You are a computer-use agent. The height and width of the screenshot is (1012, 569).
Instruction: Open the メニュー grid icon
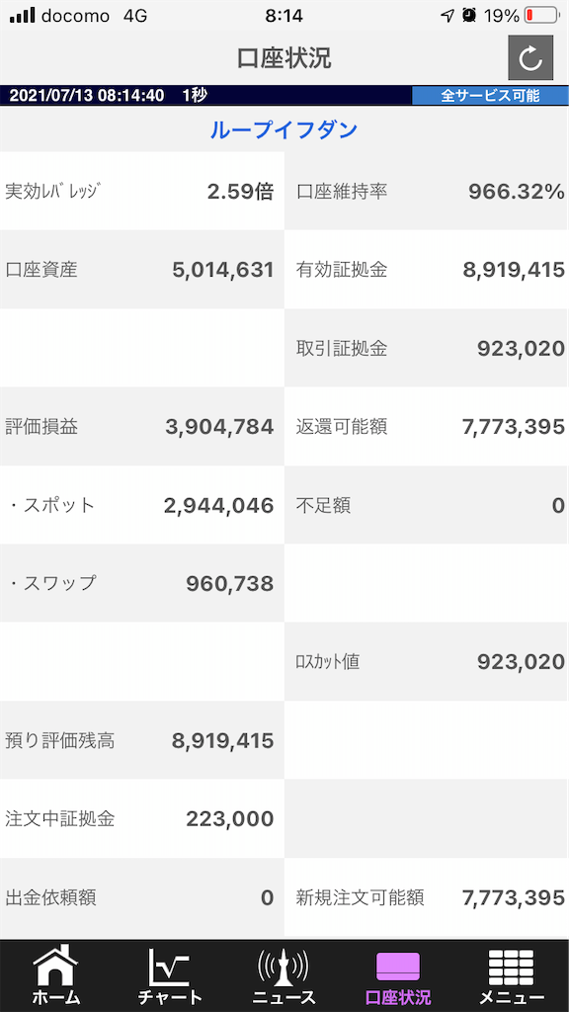tap(512, 975)
